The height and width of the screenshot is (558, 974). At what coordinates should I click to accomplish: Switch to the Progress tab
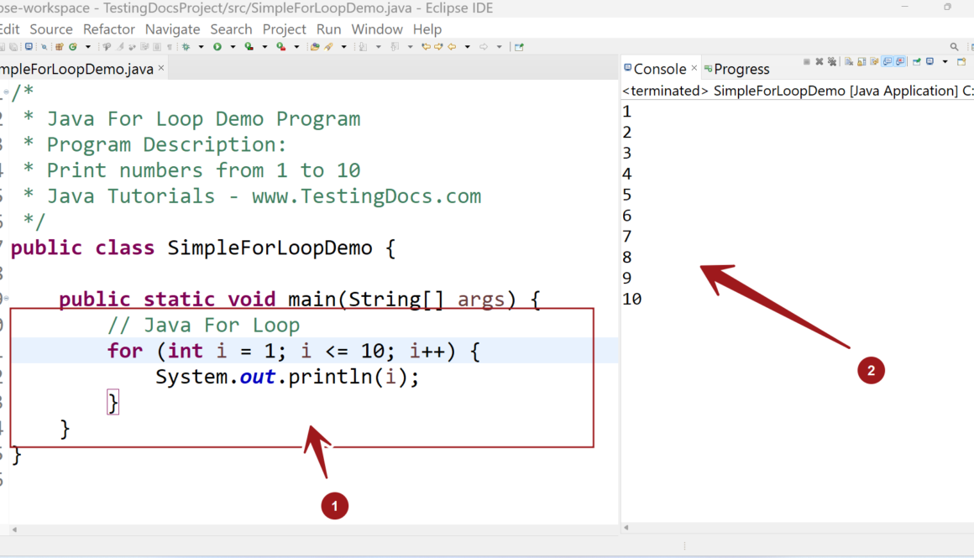741,69
